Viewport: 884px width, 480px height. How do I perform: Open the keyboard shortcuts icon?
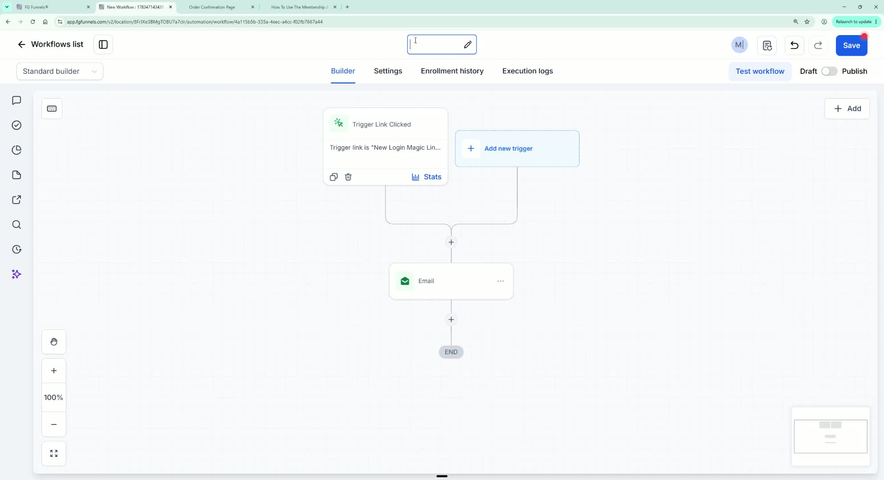pos(52,108)
